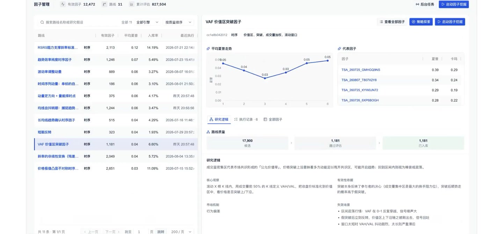Viewport: 503px width, 234px height.
Task: Click chart data point at x=3
Action: coord(265,78)
